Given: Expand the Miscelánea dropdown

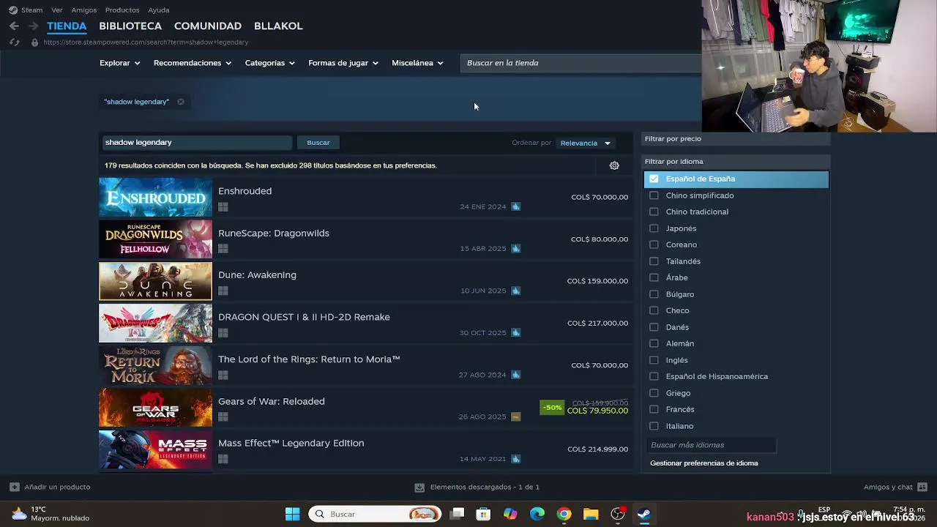Looking at the screenshot, I should tap(417, 63).
